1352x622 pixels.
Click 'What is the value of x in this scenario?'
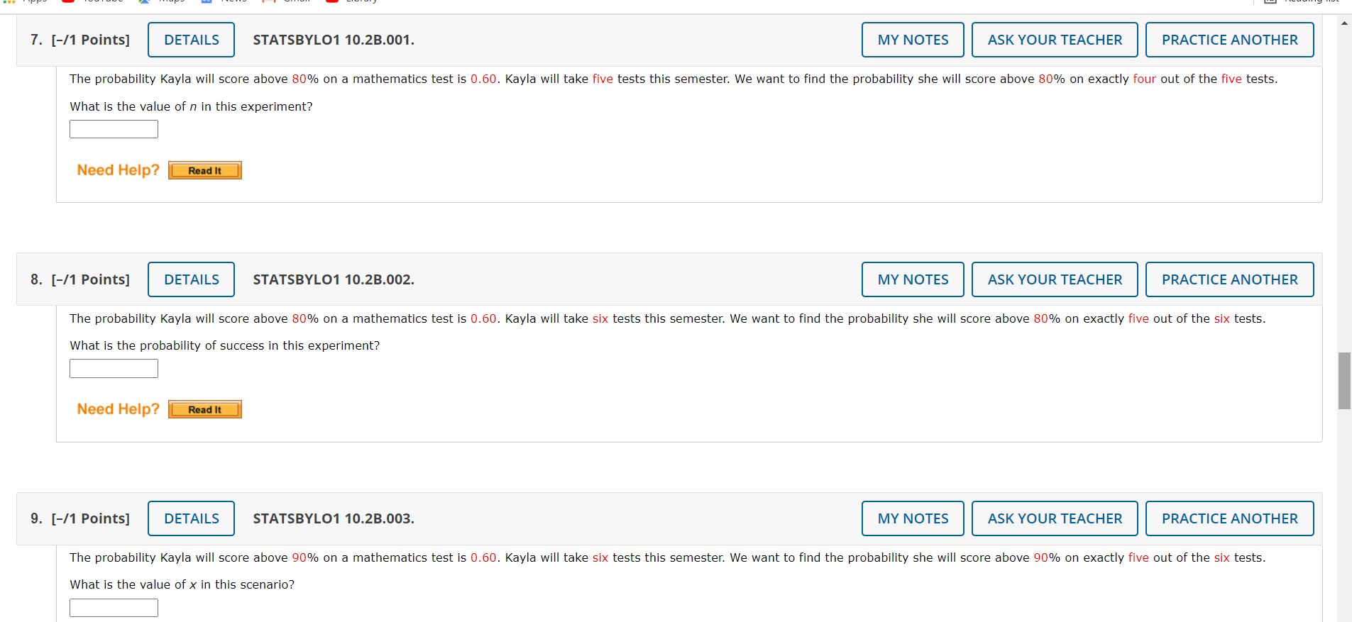(x=182, y=584)
